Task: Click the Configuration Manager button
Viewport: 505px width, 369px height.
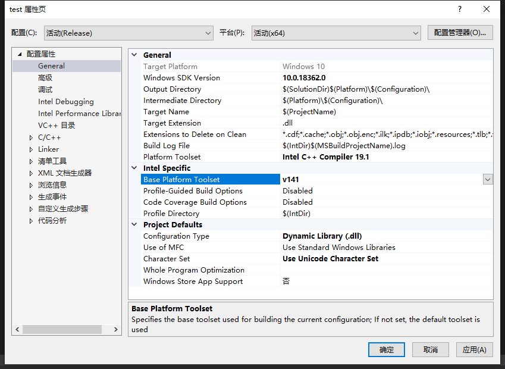Action: click(460, 33)
